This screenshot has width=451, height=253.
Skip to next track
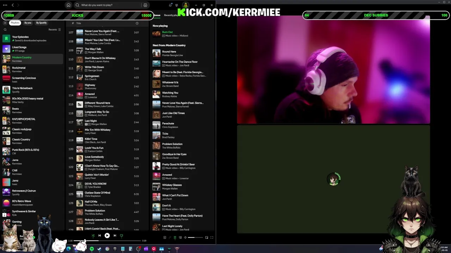(115, 236)
